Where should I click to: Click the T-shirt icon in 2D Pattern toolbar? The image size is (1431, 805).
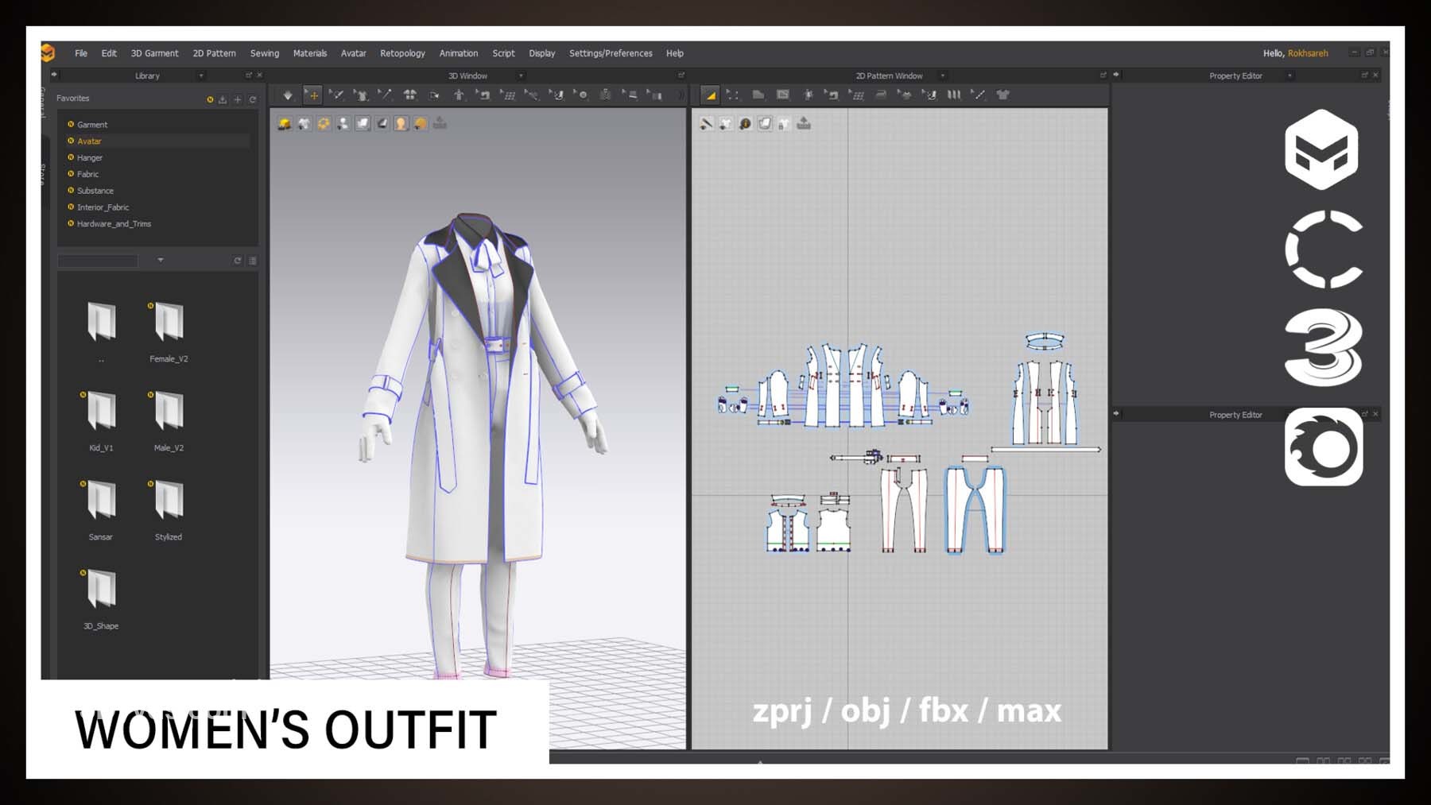coord(1003,95)
